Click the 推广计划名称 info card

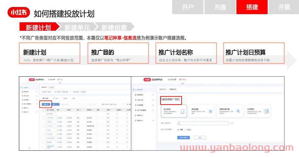pos(186,53)
